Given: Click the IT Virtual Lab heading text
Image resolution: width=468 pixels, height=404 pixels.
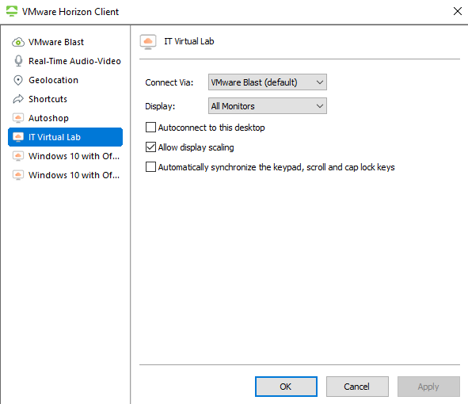Looking at the screenshot, I should click(x=189, y=41).
